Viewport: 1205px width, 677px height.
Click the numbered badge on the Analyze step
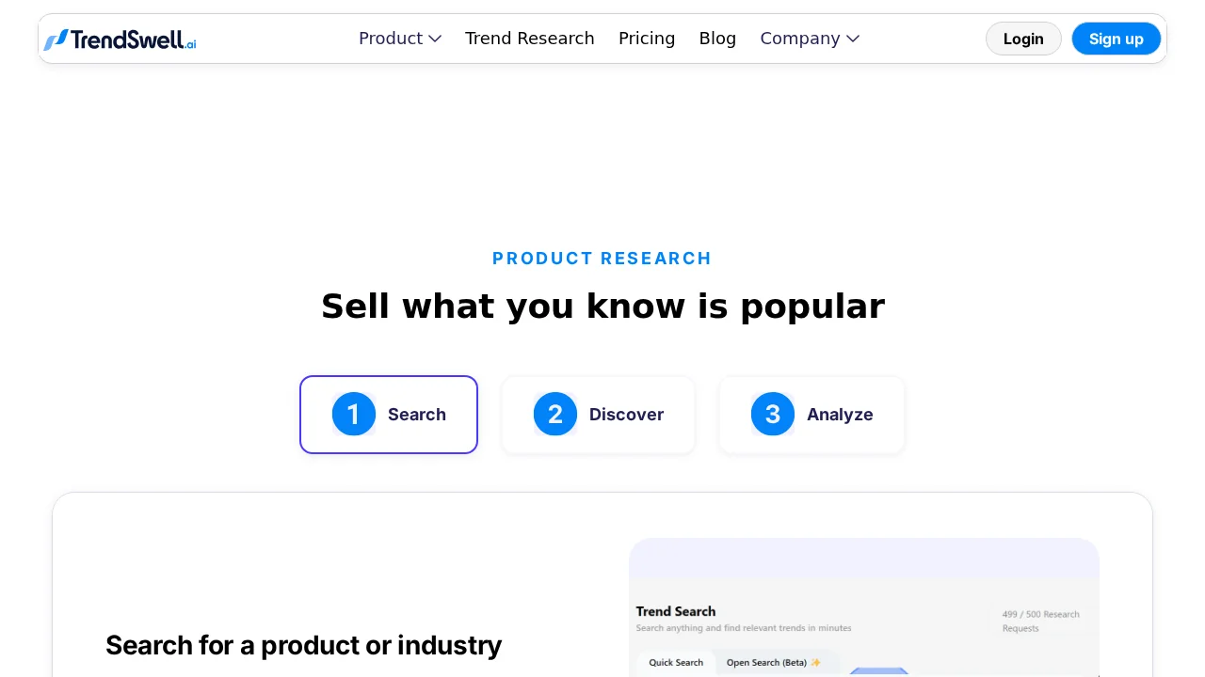point(772,414)
